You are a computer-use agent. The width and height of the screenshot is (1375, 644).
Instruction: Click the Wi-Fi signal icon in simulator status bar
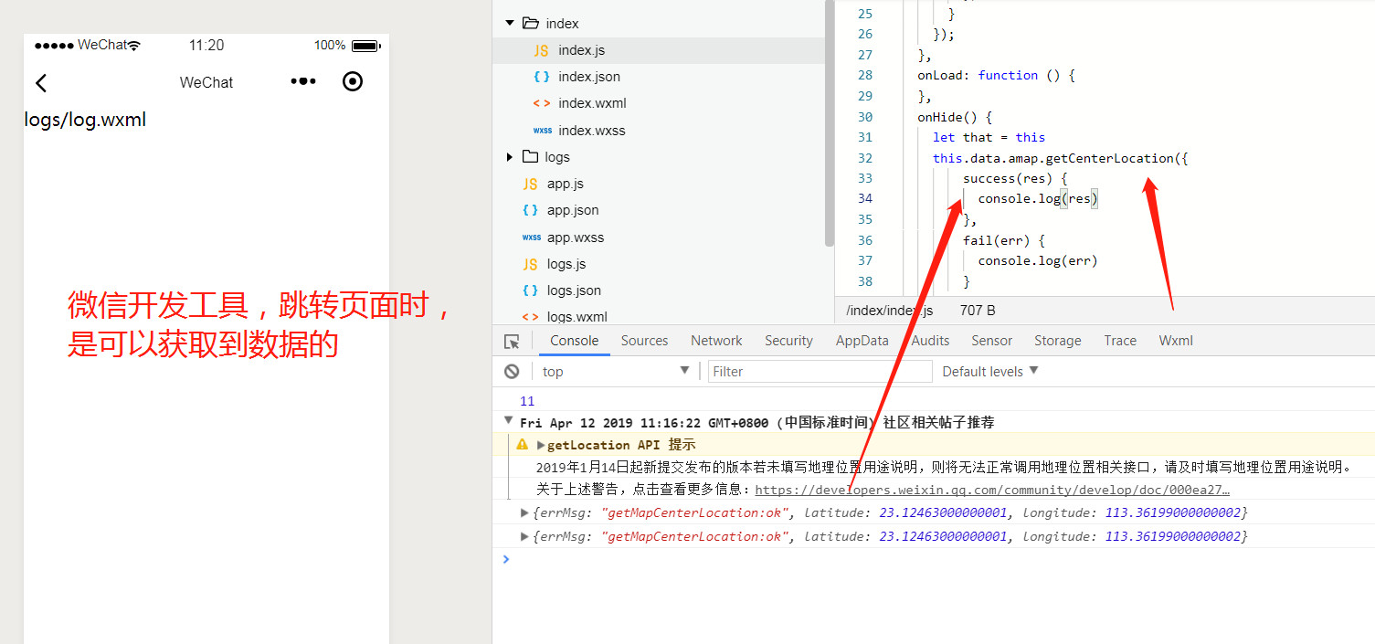coord(134,46)
